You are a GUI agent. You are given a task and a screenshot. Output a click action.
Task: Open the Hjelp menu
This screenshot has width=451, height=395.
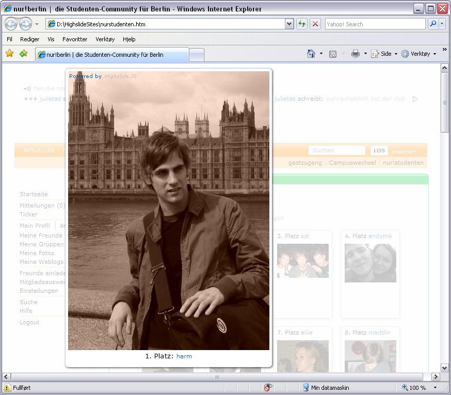click(129, 39)
